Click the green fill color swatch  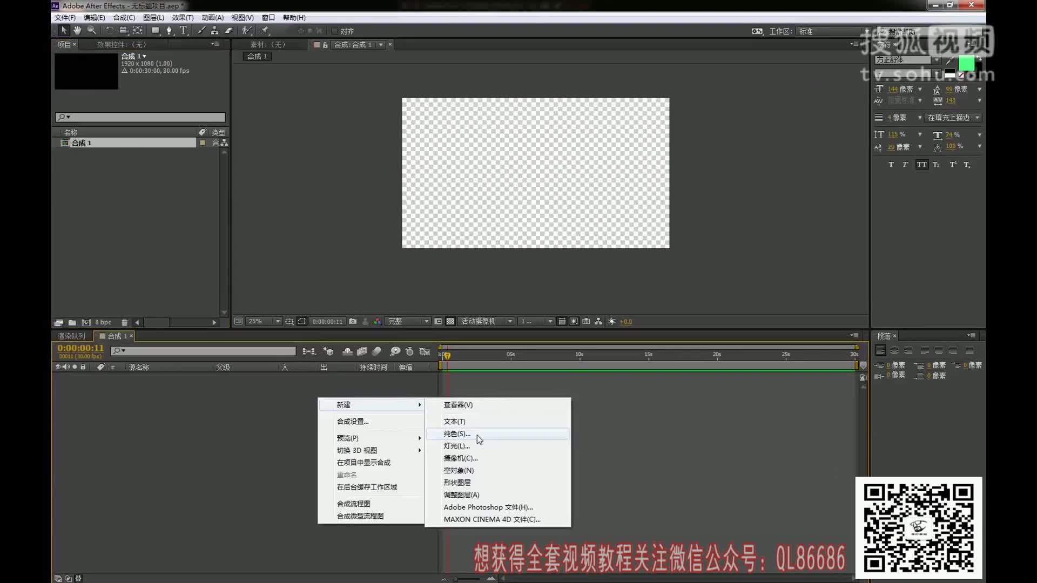point(966,64)
